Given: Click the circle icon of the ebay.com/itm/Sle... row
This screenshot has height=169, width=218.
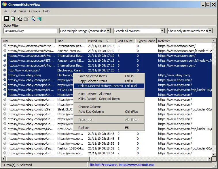Looking at the screenshot, I should click(x=5, y=109).
